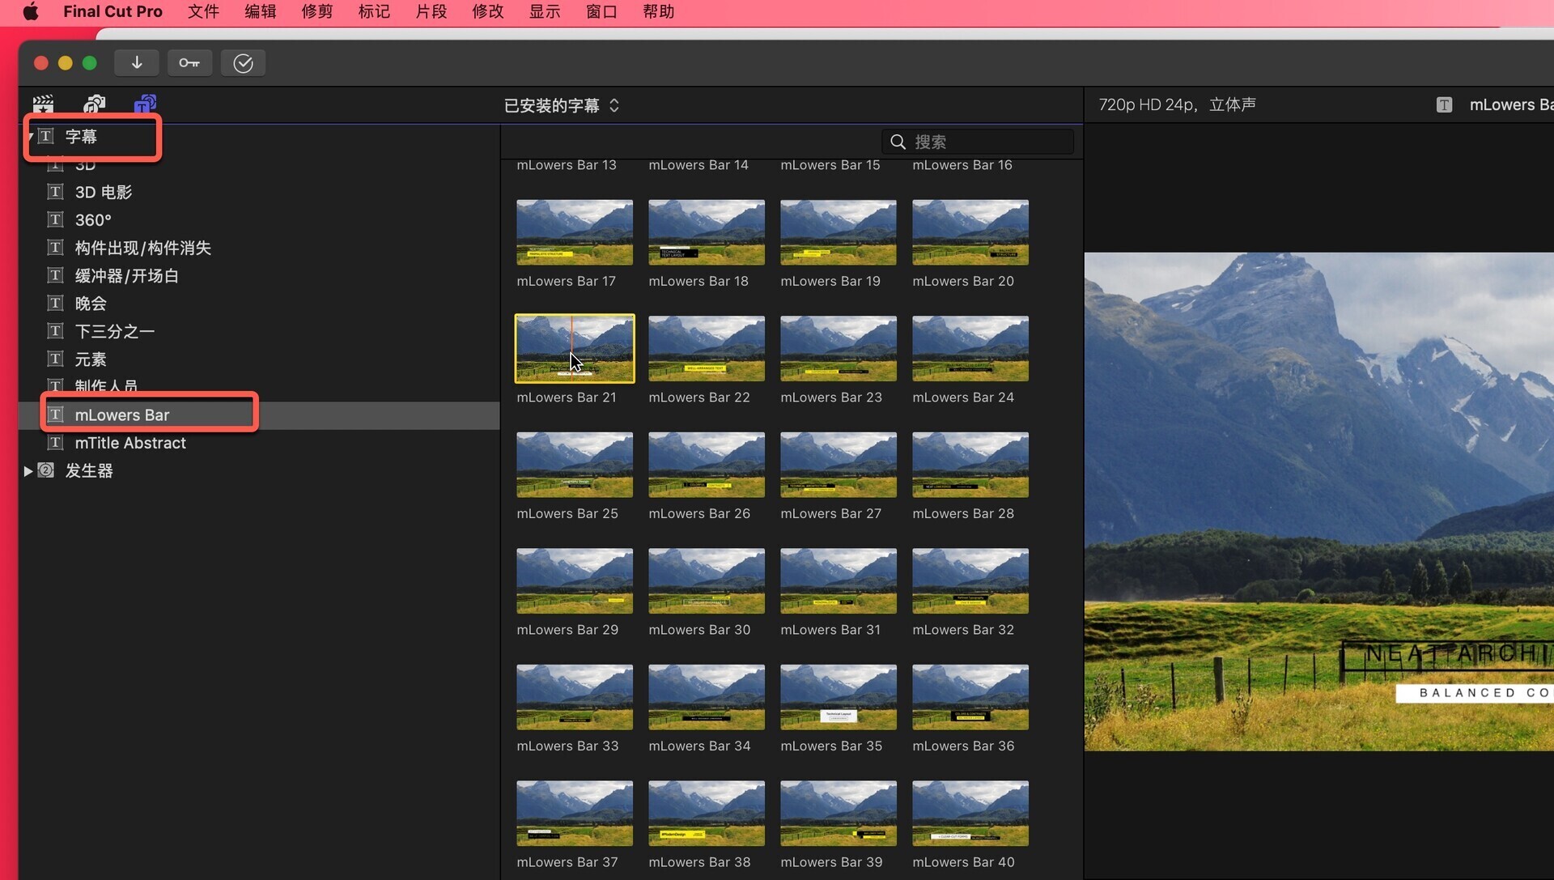The height and width of the screenshot is (880, 1554).
Task: Select the mLowers Bar category
Action: click(x=259, y=415)
